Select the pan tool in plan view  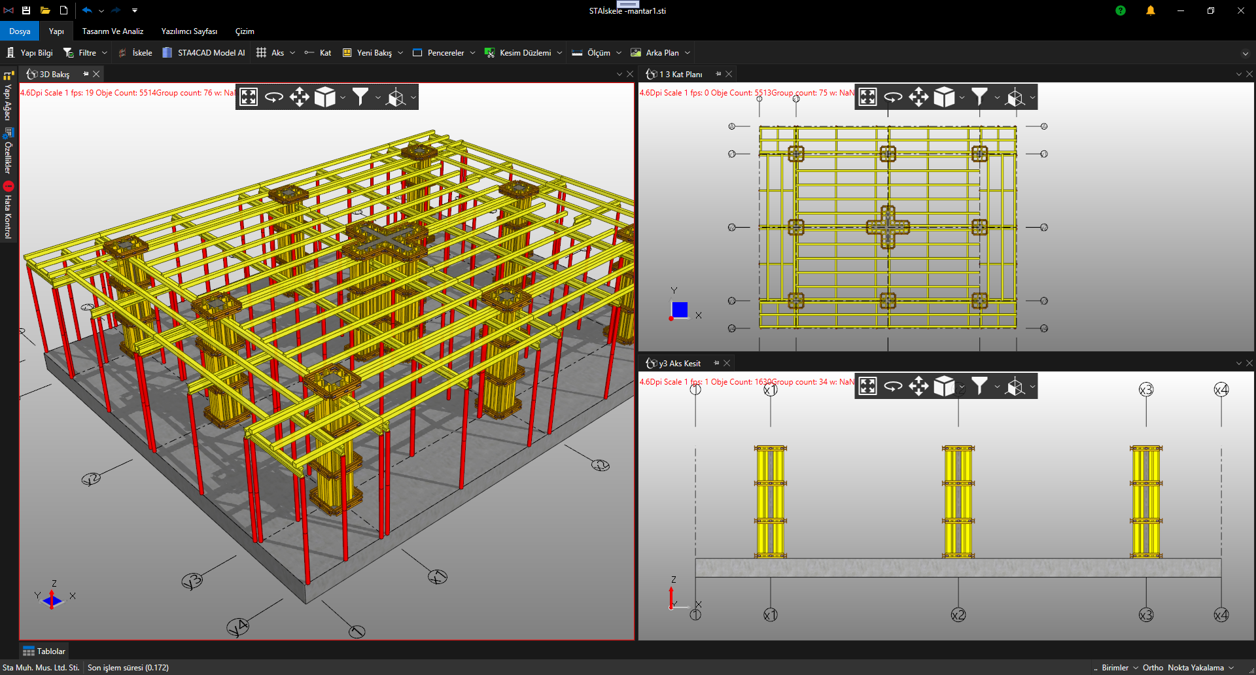(x=918, y=97)
